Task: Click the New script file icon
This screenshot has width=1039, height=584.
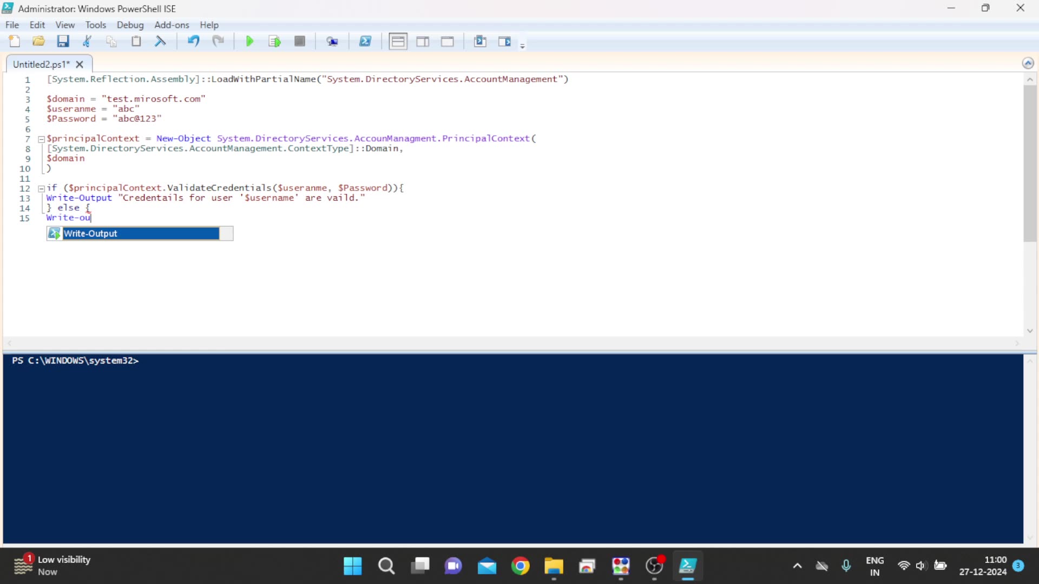Action: 15,42
